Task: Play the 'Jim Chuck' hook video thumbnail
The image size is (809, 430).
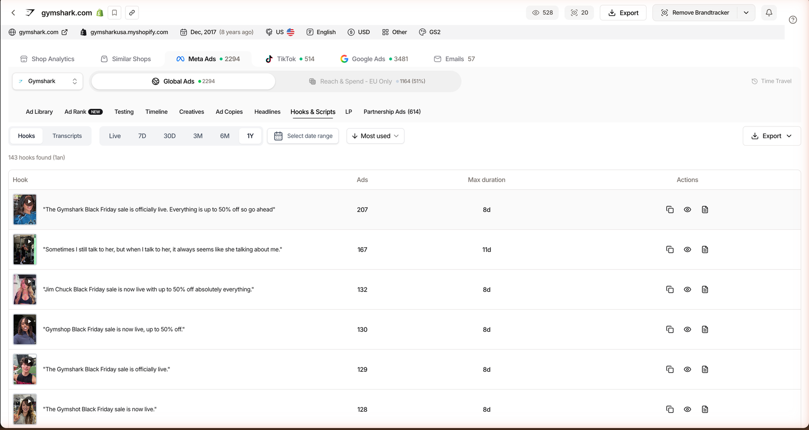Action: pyautogui.click(x=25, y=289)
